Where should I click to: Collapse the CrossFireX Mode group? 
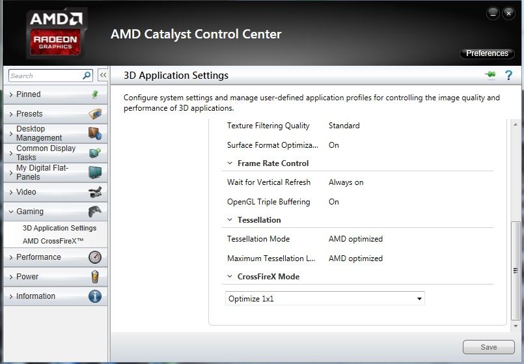pyautogui.click(x=230, y=277)
